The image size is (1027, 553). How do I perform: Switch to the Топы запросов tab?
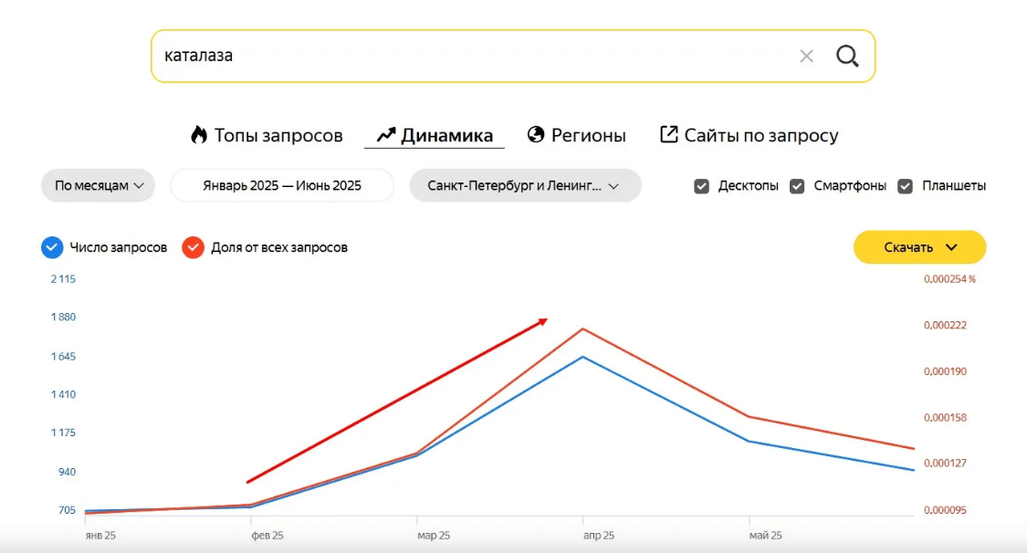click(278, 136)
